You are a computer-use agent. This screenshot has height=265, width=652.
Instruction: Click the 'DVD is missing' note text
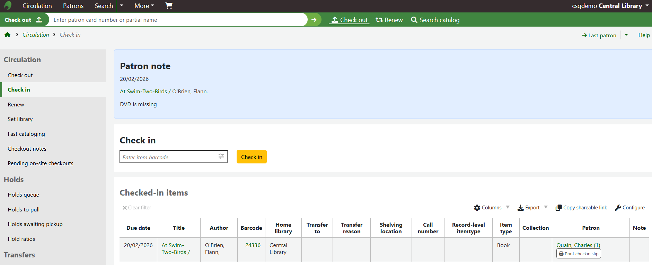point(138,104)
